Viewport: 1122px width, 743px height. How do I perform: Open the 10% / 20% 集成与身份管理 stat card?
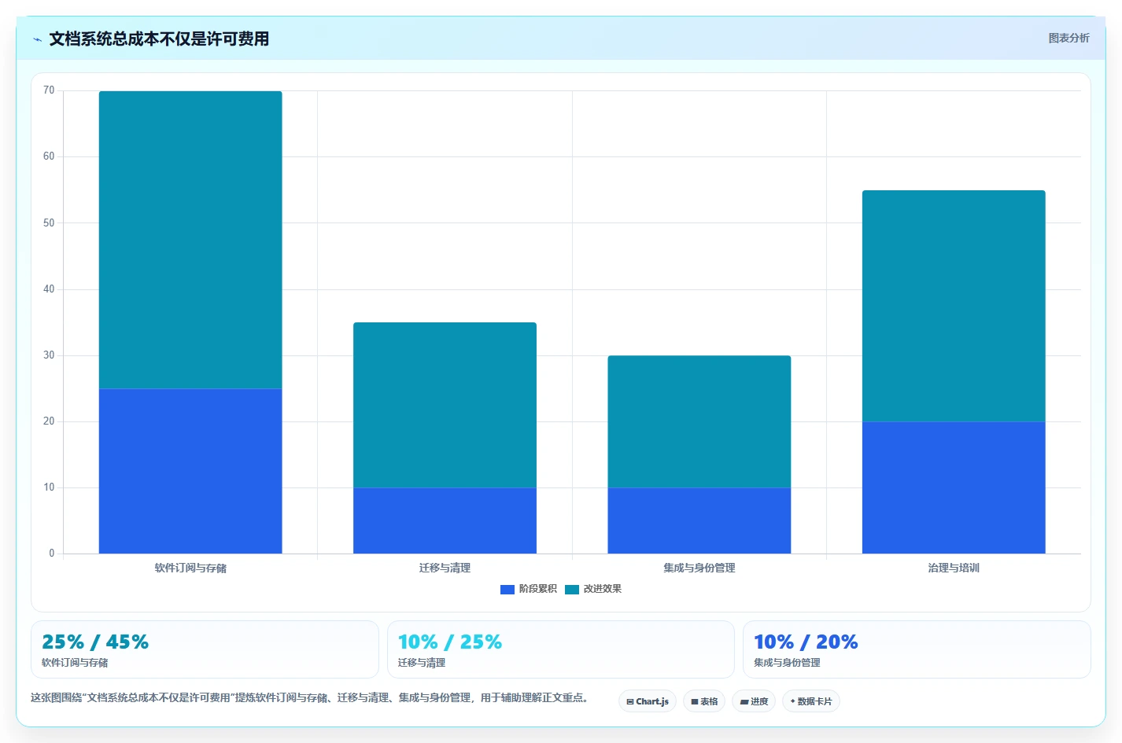(x=917, y=649)
